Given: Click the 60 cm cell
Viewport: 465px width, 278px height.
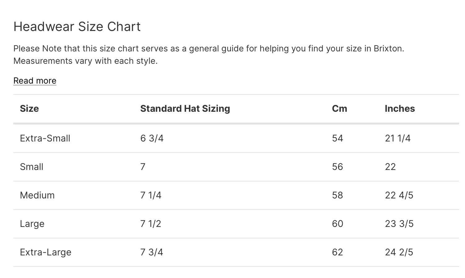Looking at the screenshot, I should [x=337, y=224].
